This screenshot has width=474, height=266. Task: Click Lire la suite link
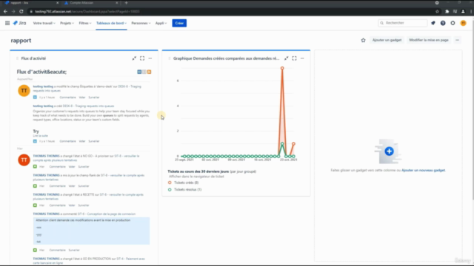[x=41, y=136]
